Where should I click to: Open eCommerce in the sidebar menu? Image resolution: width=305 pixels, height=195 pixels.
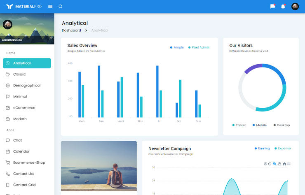click(x=24, y=108)
